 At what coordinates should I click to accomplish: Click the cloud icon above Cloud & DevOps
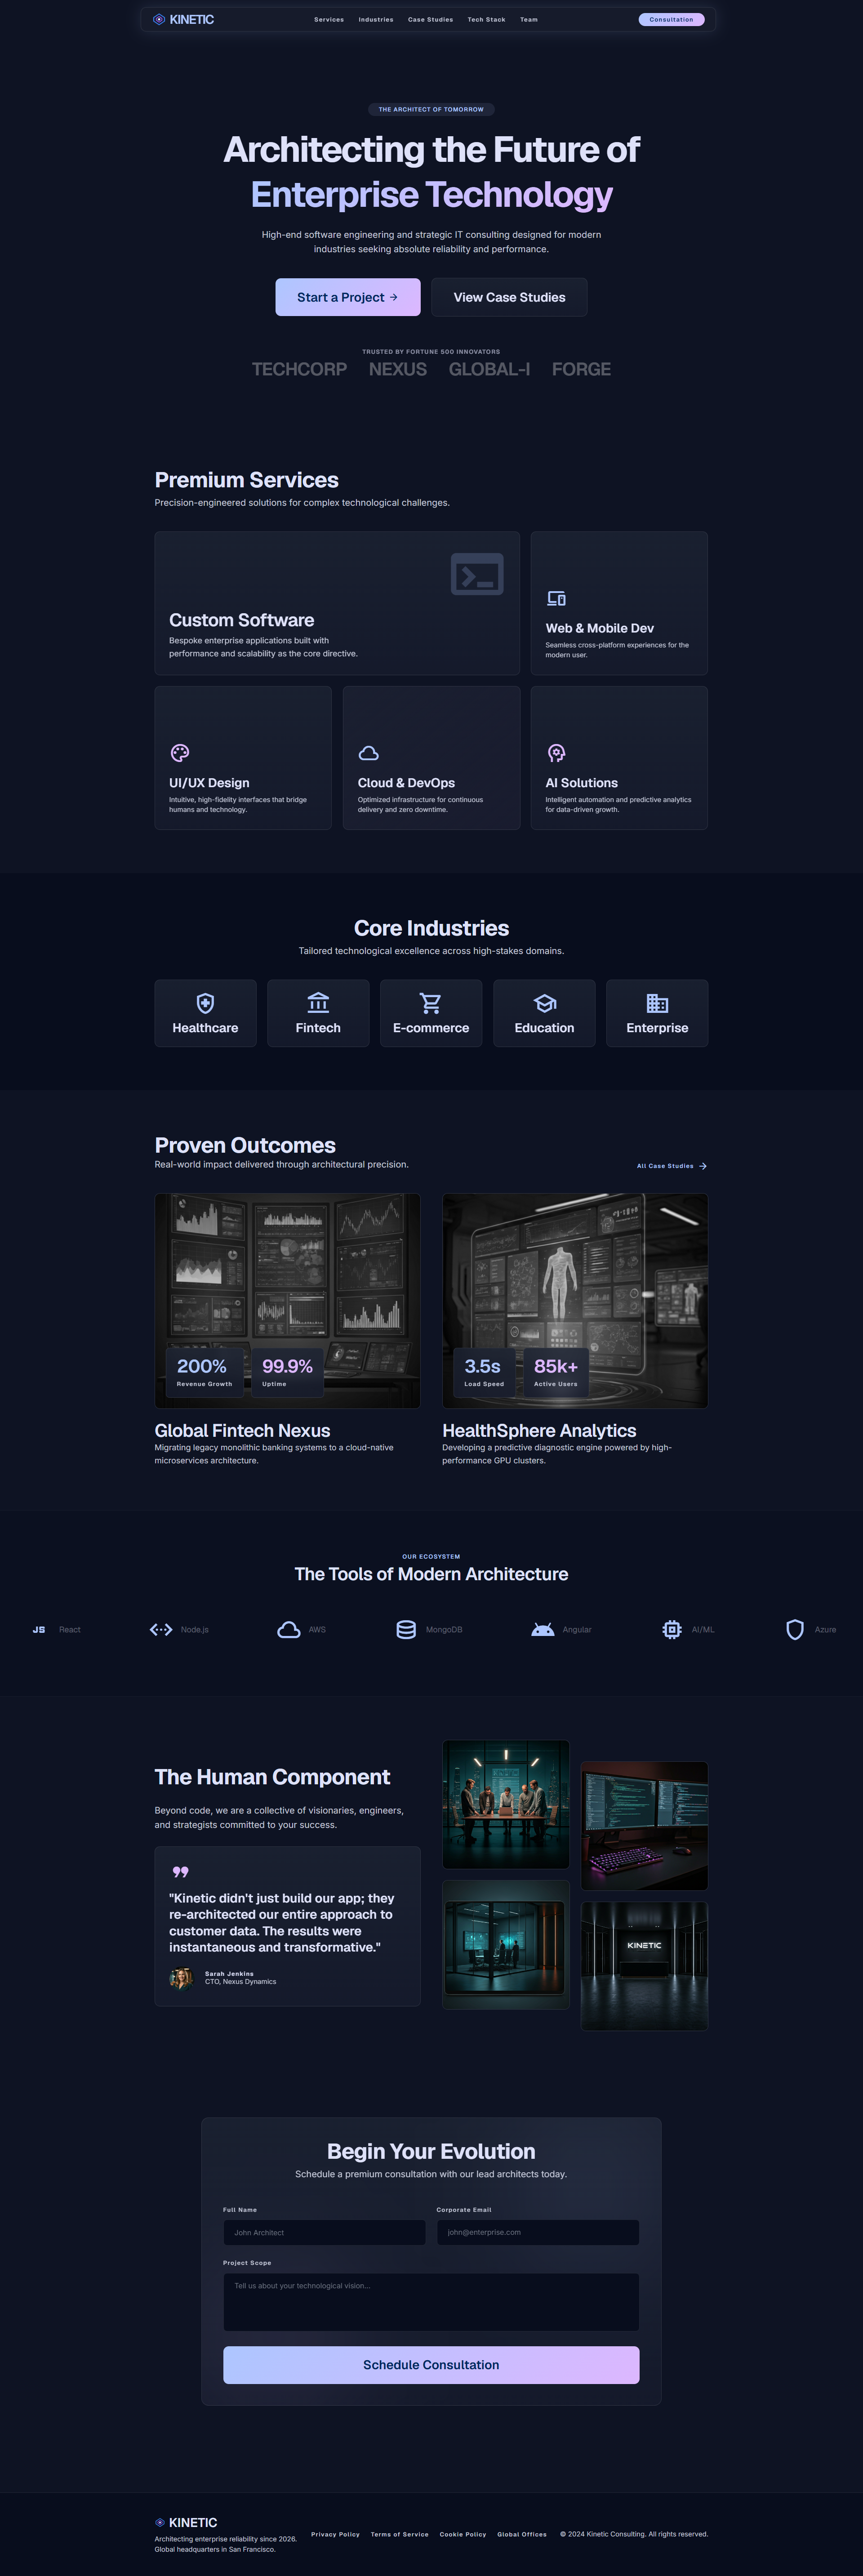coord(368,753)
